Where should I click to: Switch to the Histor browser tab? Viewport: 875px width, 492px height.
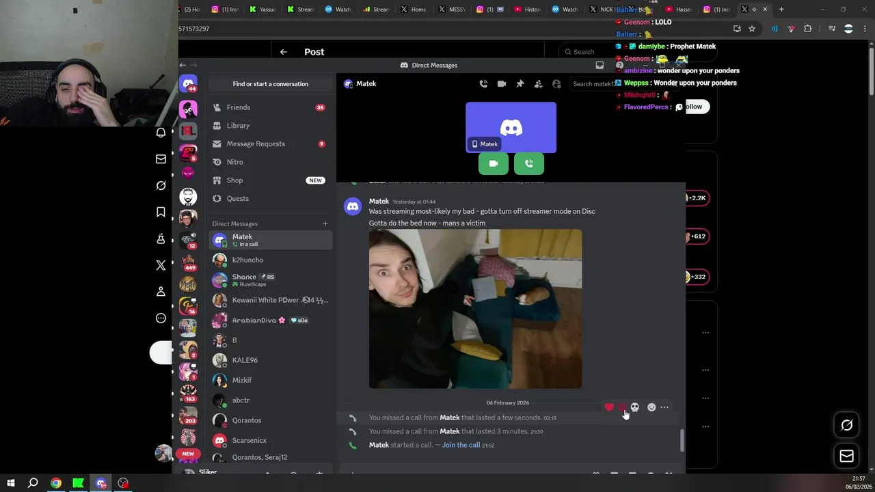(x=527, y=10)
